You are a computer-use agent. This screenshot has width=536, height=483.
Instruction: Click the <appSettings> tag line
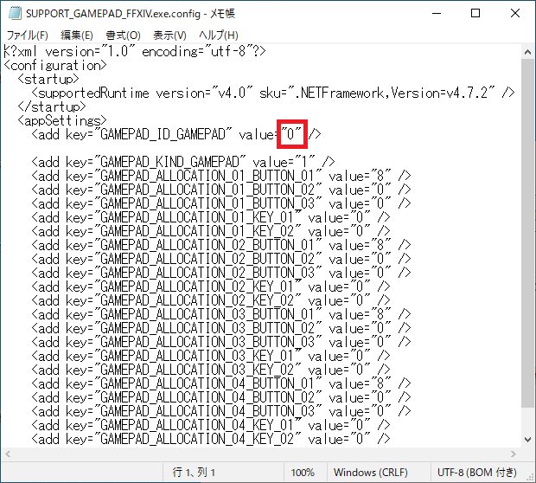pyautogui.click(x=62, y=120)
